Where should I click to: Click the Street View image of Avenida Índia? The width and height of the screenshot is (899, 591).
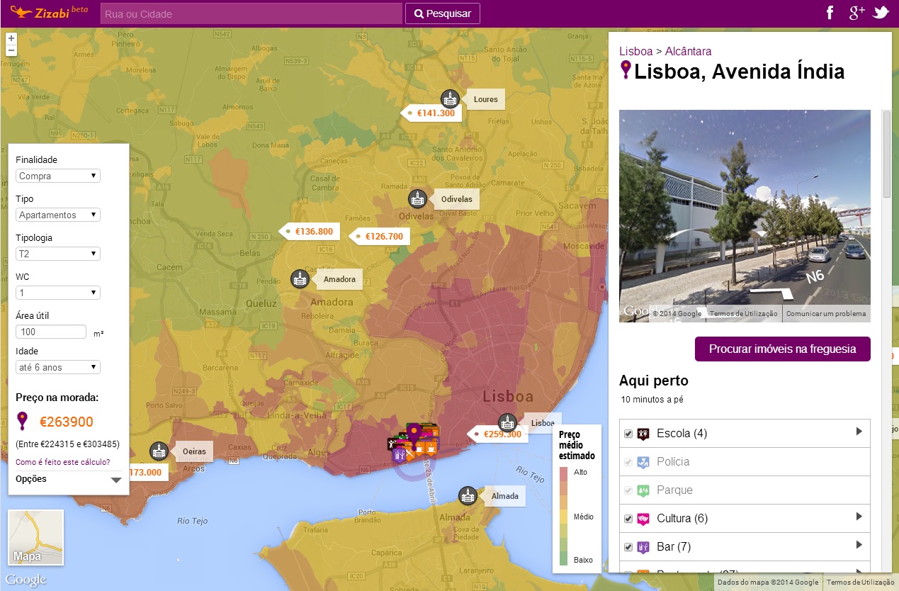coord(745,216)
